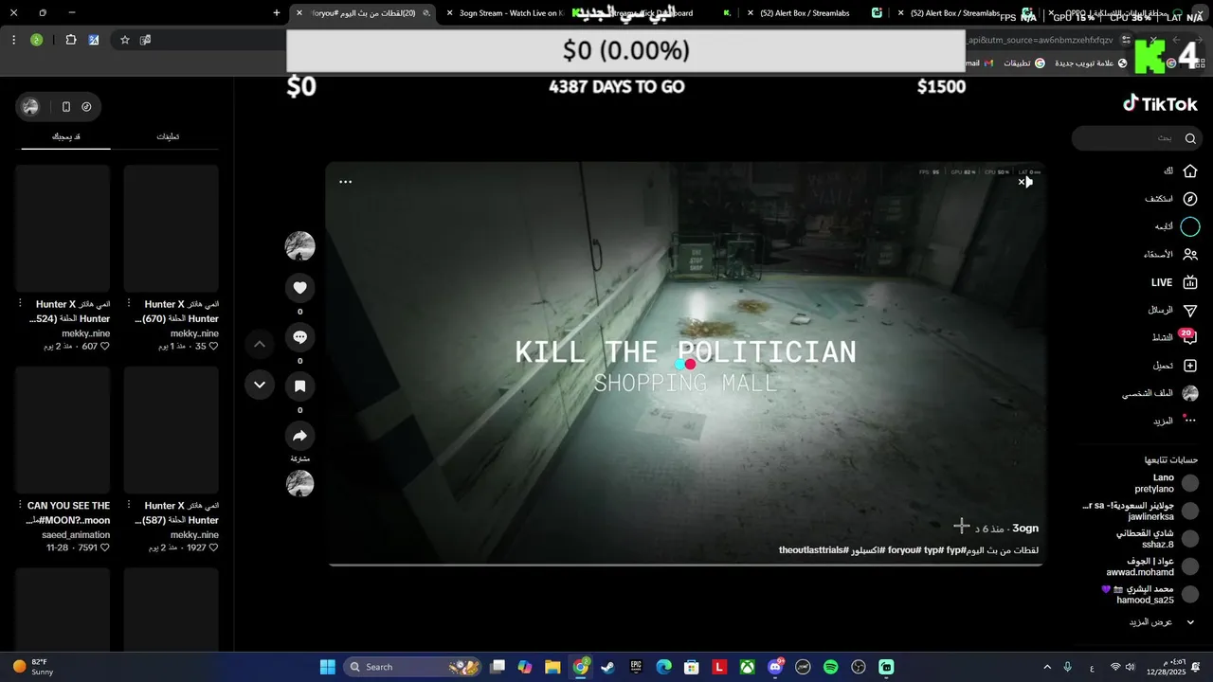Open followed account hamood_sa25
The height and width of the screenshot is (682, 1213).
1149,594
